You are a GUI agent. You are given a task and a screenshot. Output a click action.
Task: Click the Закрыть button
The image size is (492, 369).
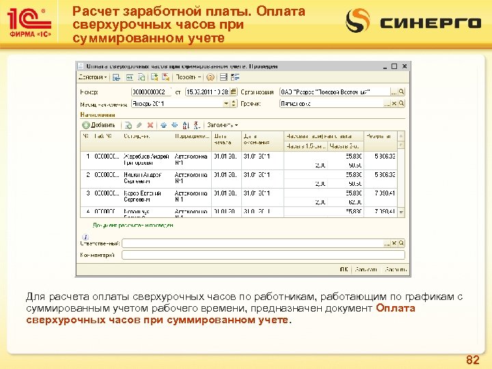pyautogui.click(x=396, y=269)
